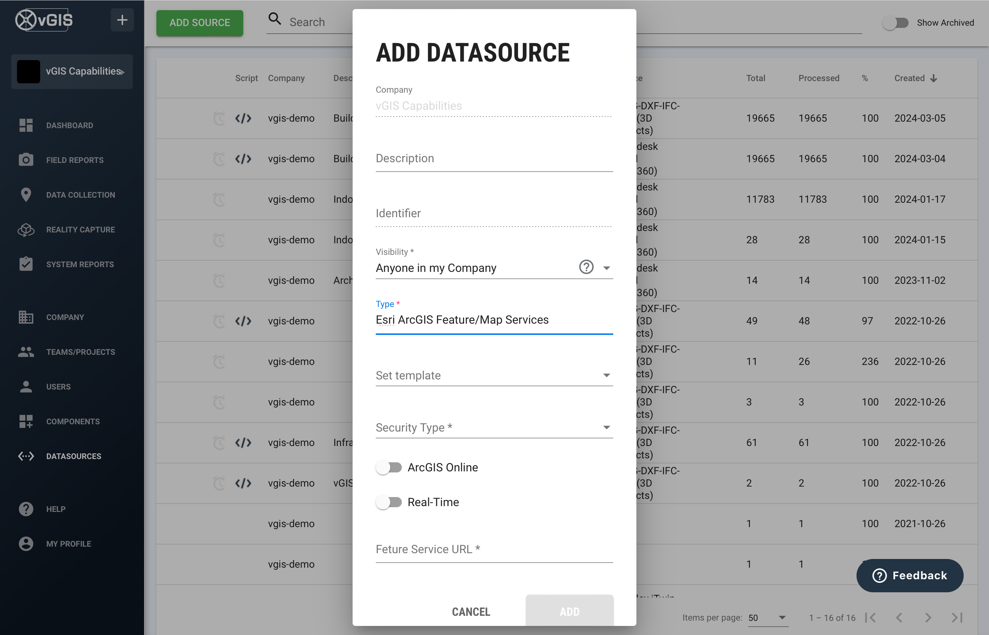Open the Visibility dropdown arrow

(606, 268)
